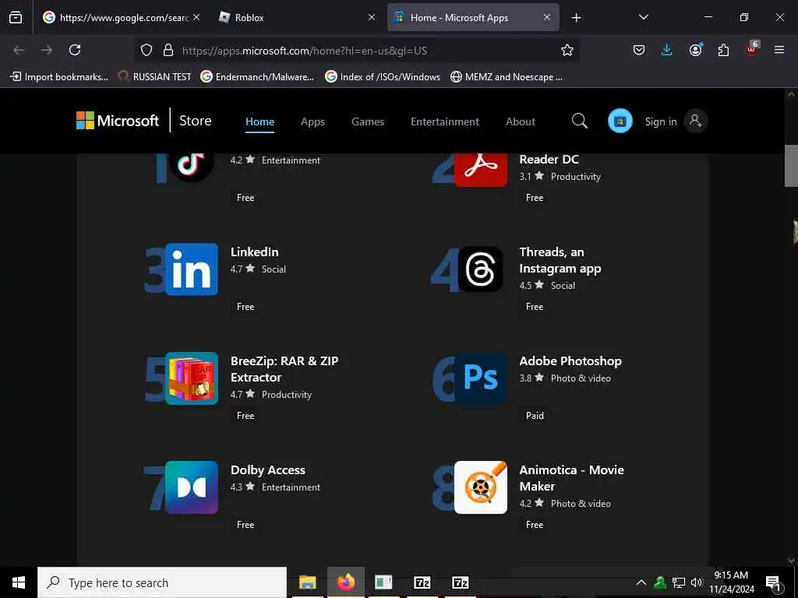This screenshot has width=798, height=598.
Task: Open the uBlock extension icon with badge
Action: pos(752,49)
